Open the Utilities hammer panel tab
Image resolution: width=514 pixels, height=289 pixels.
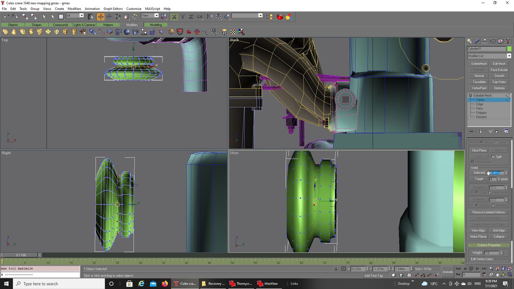[x=508, y=41]
